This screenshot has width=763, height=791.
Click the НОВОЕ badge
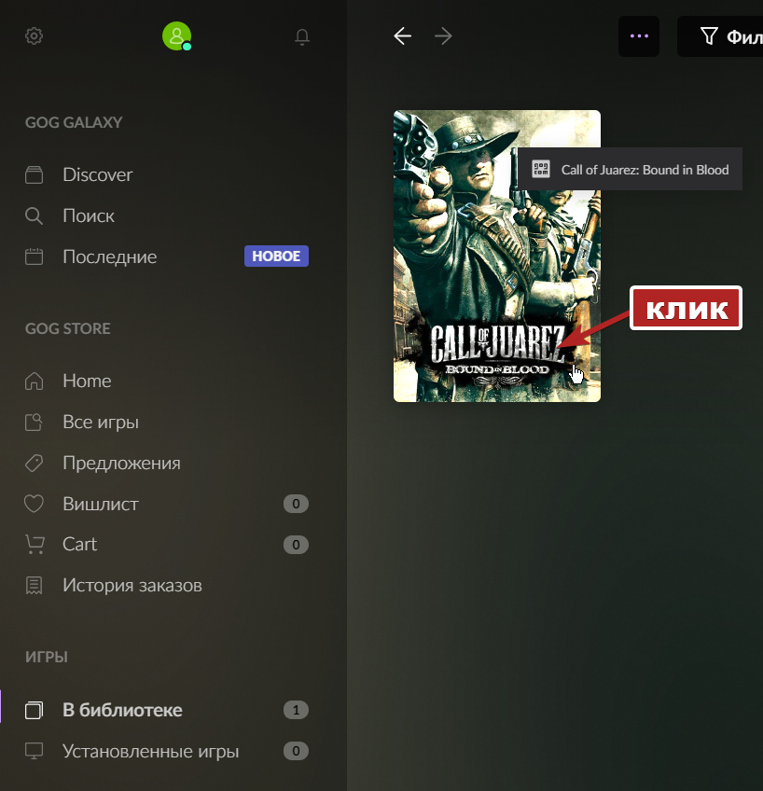pos(276,256)
